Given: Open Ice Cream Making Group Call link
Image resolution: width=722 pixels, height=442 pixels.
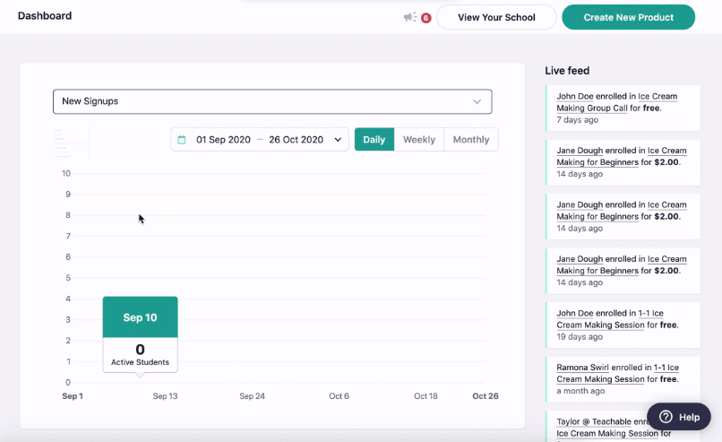Looking at the screenshot, I should (x=617, y=102).
